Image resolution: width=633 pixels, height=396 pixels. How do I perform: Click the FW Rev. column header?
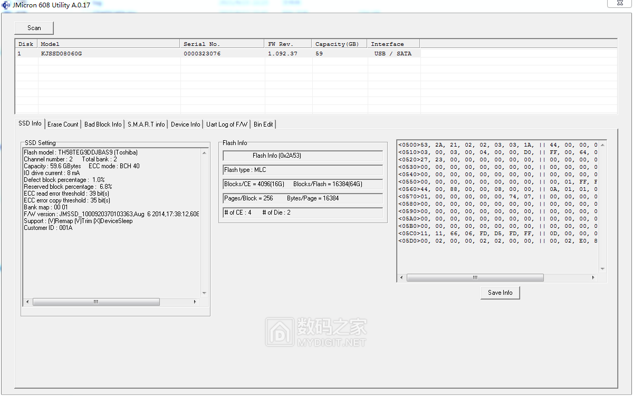pos(280,44)
